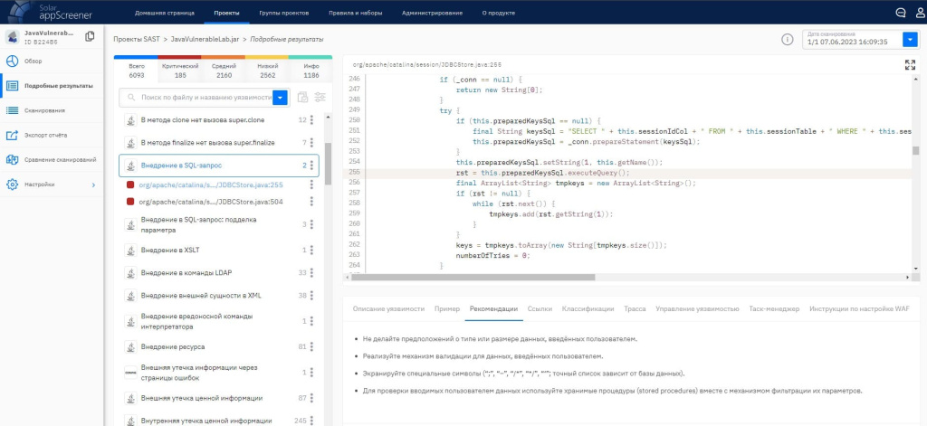The width and height of the screenshot is (927, 426).
Task: Switch to the Описание уязвимости tab
Action: pyautogui.click(x=388, y=309)
